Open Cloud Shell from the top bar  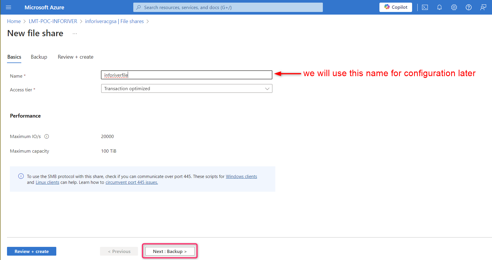425,7
